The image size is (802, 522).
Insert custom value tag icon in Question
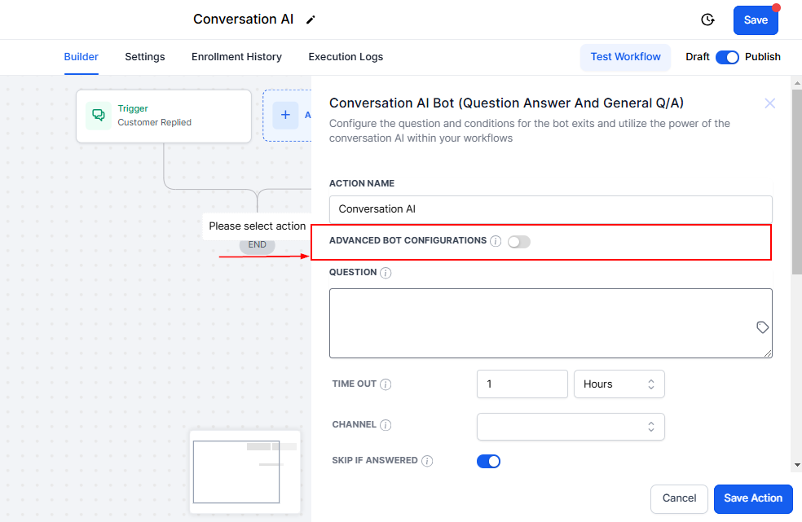[x=762, y=327]
